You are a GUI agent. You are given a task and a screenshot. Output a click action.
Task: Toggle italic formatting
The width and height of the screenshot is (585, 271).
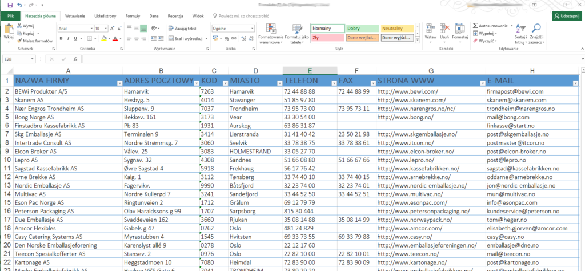(69, 38)
